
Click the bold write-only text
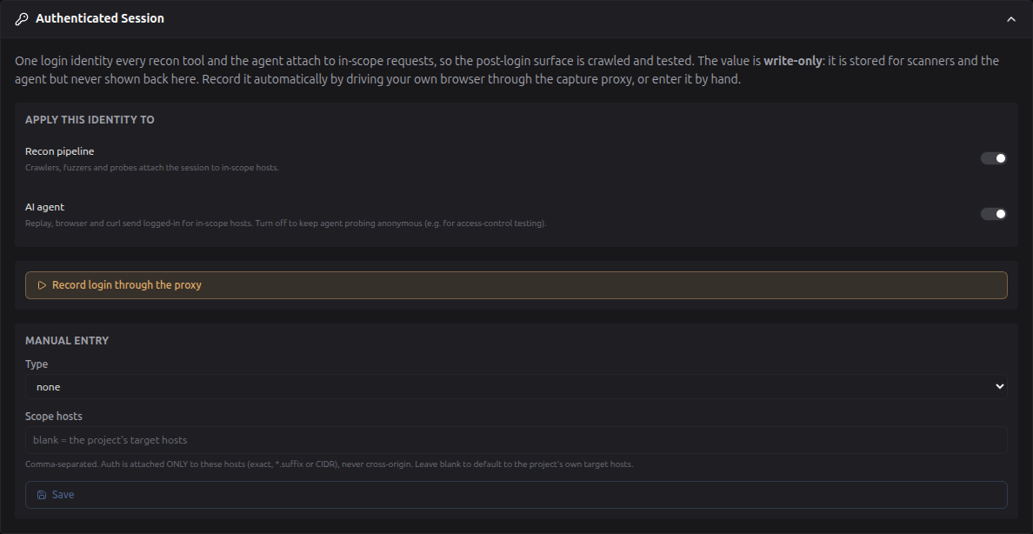(x=792, y=61)
